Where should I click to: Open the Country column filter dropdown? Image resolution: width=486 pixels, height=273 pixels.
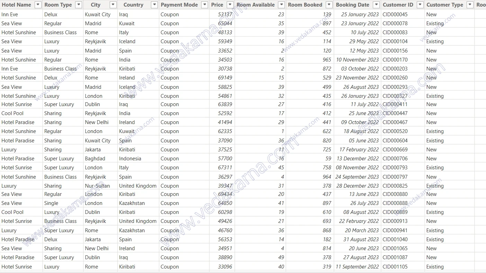[154, 5]
